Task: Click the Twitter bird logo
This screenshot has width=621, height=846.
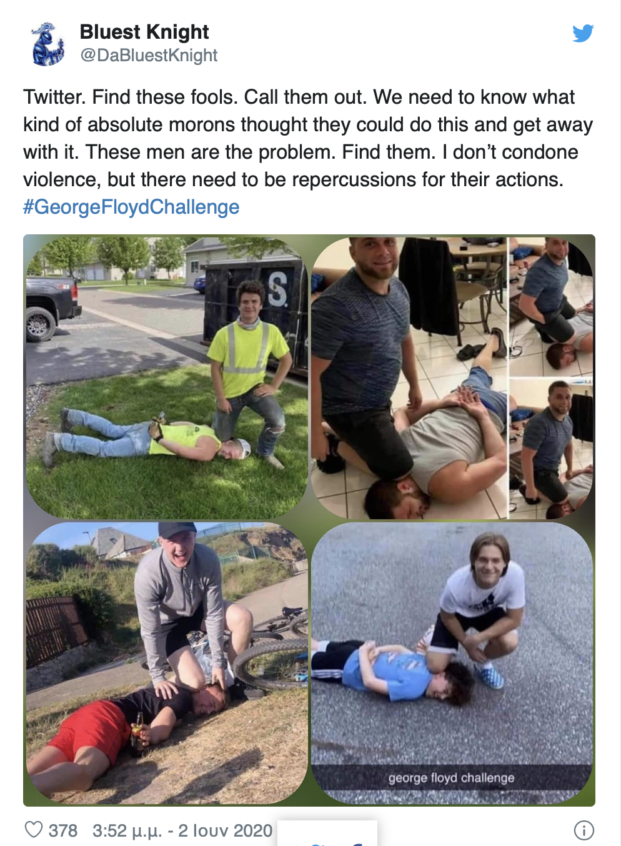Action: (x=583, y=33)
